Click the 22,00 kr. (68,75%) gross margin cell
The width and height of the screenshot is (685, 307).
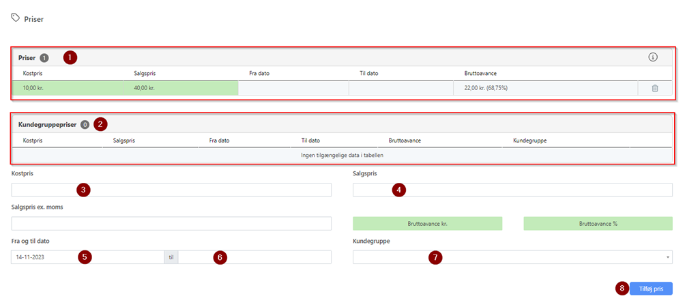tap(544, 88)
